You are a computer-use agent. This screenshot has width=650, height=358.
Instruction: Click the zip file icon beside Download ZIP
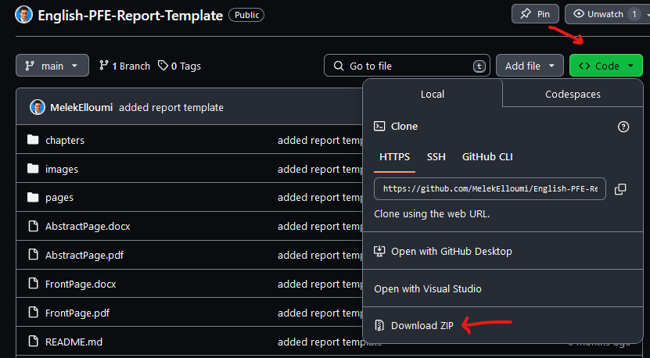pos(379,325)
